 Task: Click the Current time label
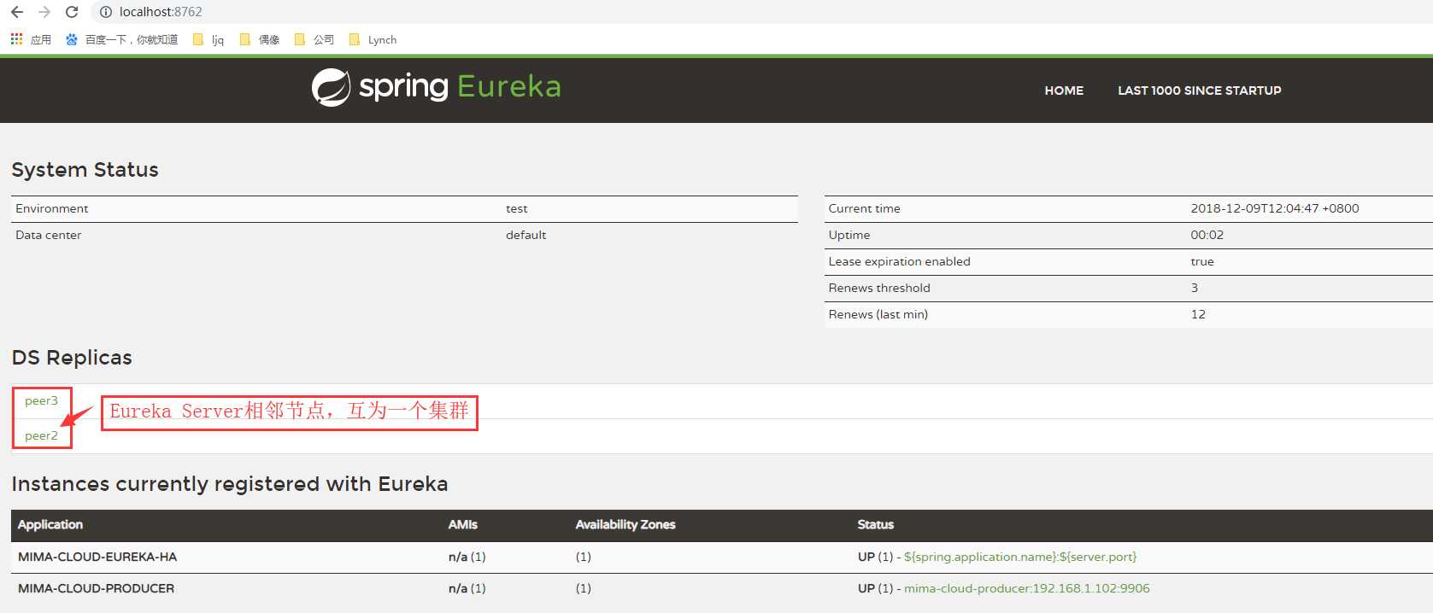pyautogui.click(x=864, y=208)
